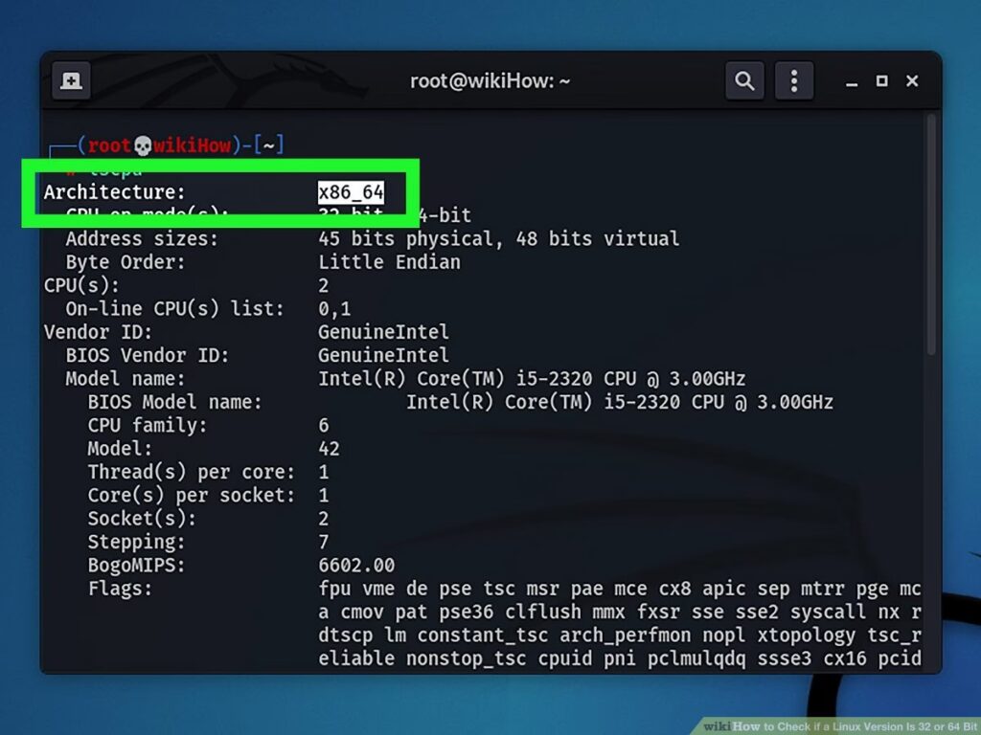Click the Little Endian byte order value
Viewport: 981px width, 735px height.
pos(389,262)
